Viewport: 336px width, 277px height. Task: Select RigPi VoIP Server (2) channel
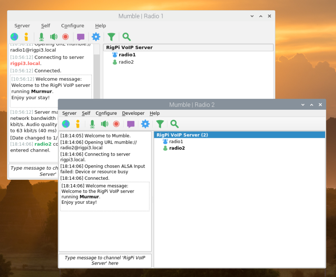click(182, 135)
